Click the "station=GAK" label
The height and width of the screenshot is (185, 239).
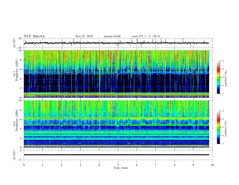(112, 36)
